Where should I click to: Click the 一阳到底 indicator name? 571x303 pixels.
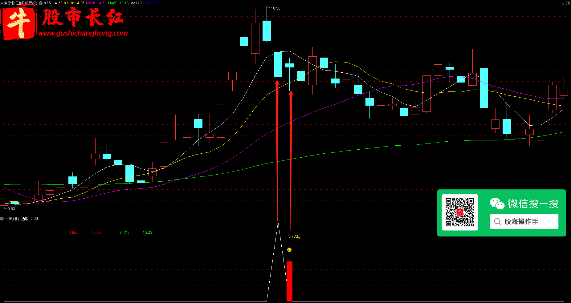point(12,219)
